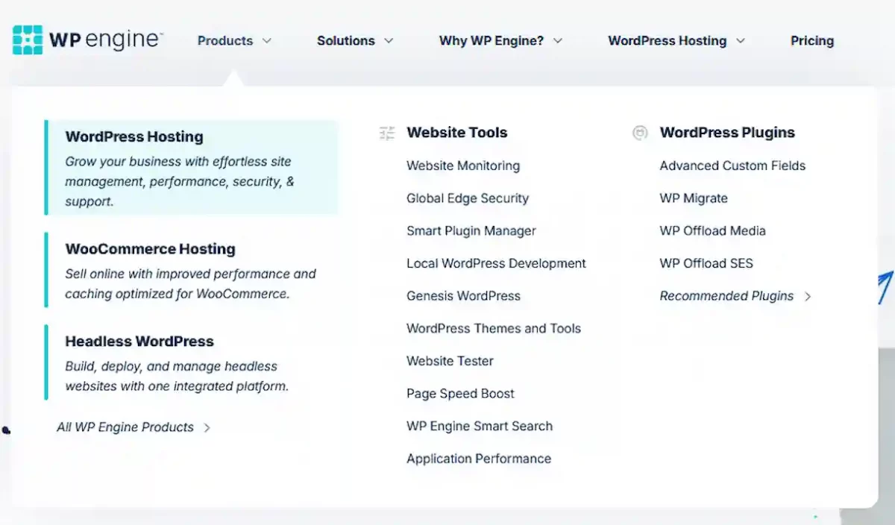Viewport: 895px width, 525px height.
Task: Open the Website Monitoring link
Action: [462, 166]
